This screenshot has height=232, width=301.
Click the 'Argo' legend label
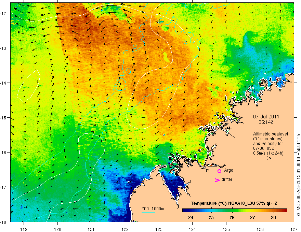228,170
